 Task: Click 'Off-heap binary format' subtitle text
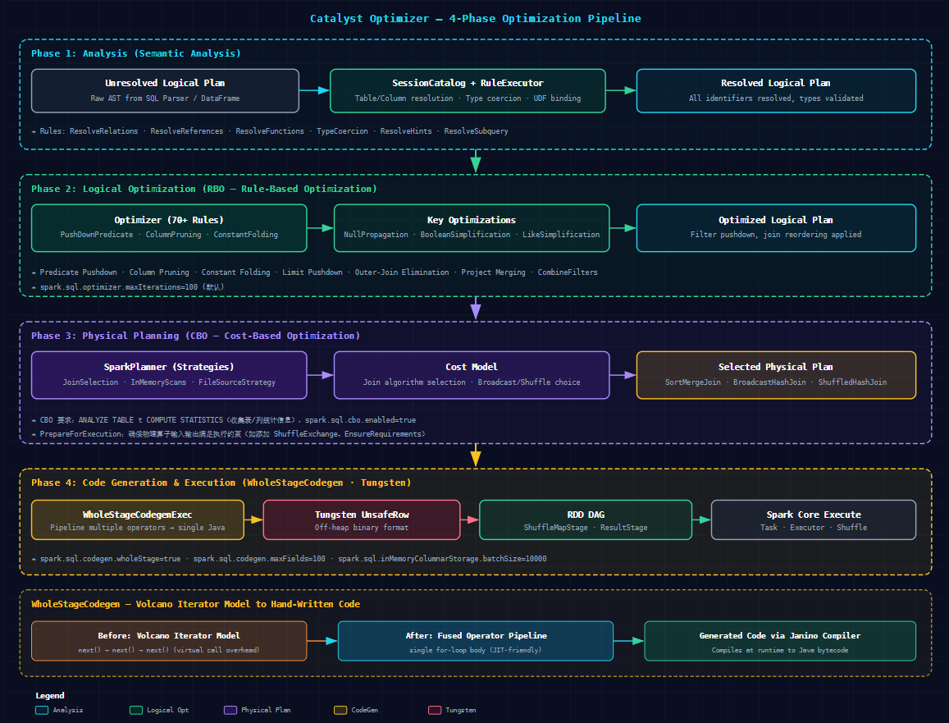[362, 528]
